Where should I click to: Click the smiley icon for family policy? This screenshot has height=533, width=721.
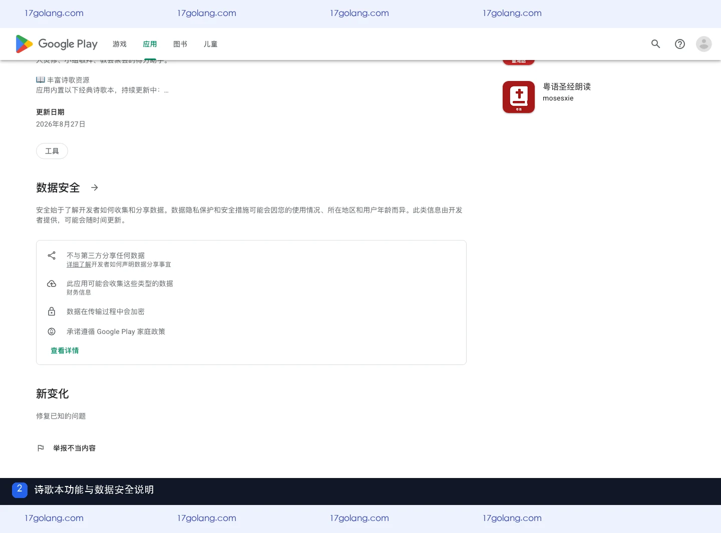(x=52, y=331)
